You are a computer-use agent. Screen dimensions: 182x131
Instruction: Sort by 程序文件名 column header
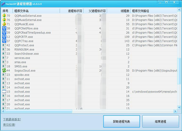pos(36,11)
